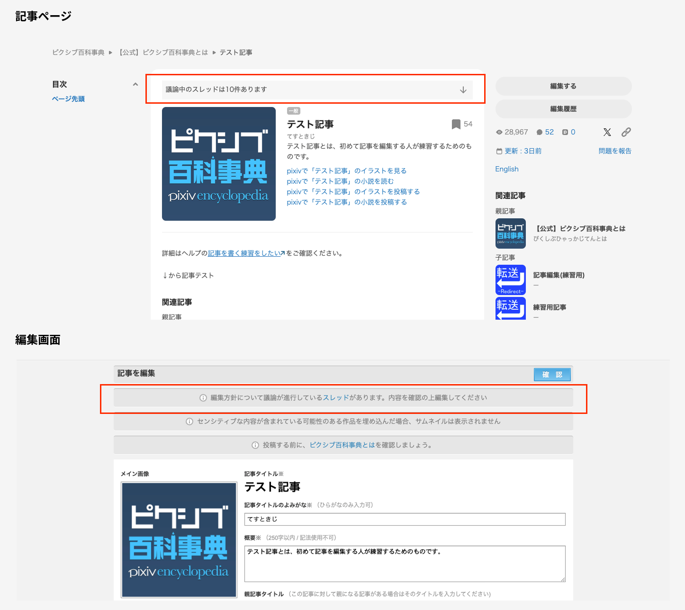Click info icon on sensitive content notice
This screenshot has height=610, width=685.
coord(189,422)
